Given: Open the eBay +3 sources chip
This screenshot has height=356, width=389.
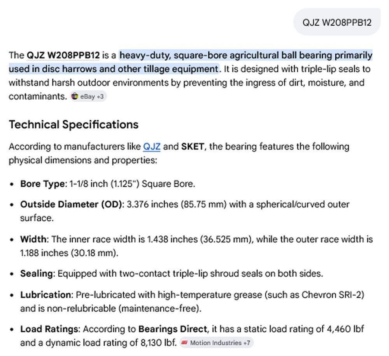Looking at the screenshot, I should 88,96.
